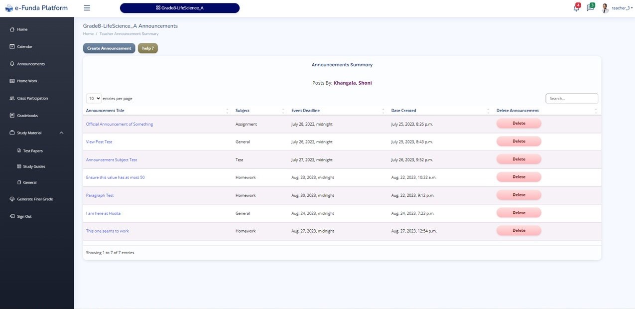Screen dimensions: 635x309
Task: Click the Study Material folder icon
Action: tap(12, 133)
